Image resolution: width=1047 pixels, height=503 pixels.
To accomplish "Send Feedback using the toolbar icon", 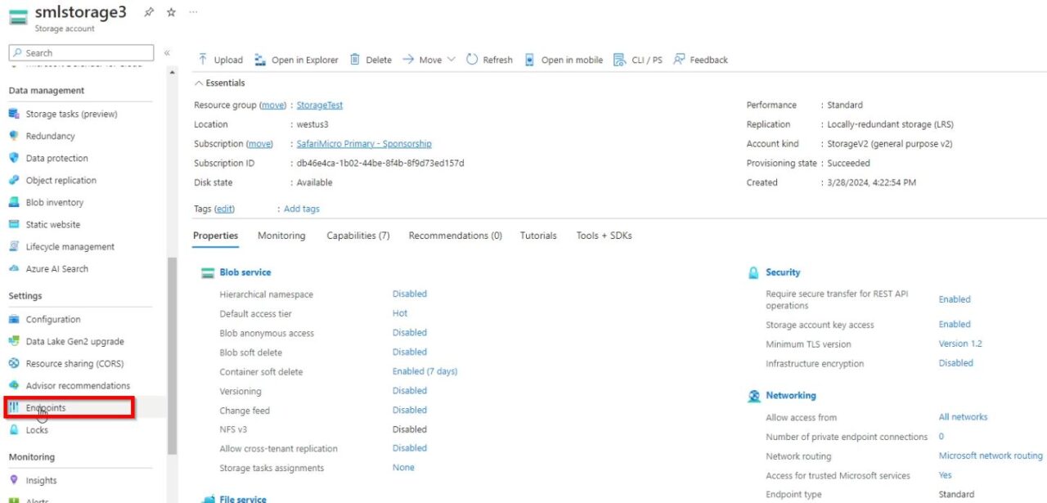I will (700, 59).
